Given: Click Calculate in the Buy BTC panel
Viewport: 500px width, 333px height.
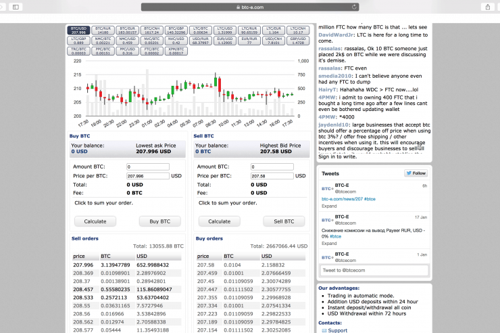Looking at the screenshot, I should point(95,221).
